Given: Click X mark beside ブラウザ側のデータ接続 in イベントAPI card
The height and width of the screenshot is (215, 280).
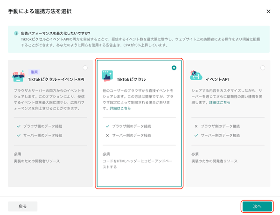Looking at the screenshot, I should coord(196,126).
